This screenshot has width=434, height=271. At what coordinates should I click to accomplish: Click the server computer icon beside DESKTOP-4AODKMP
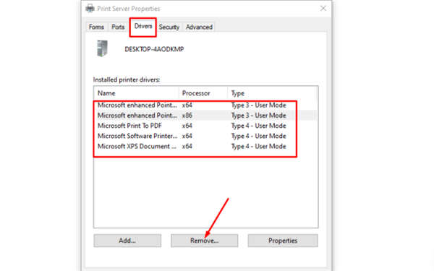click(x=102, y=48)
